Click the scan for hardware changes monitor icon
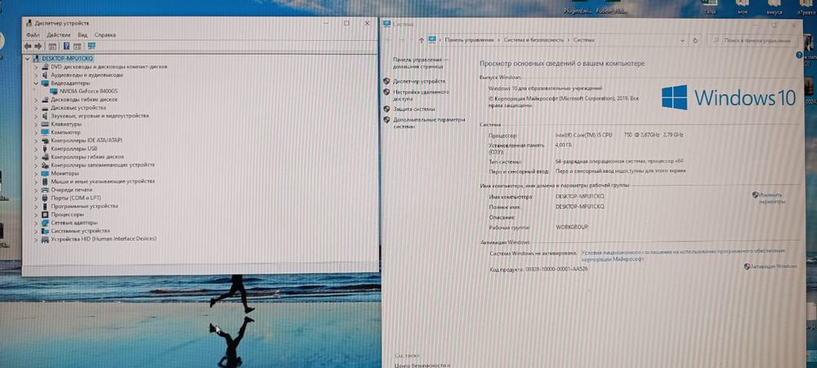Image resolution: width=817 pixels, height=368 pixels. pos(92,47)
